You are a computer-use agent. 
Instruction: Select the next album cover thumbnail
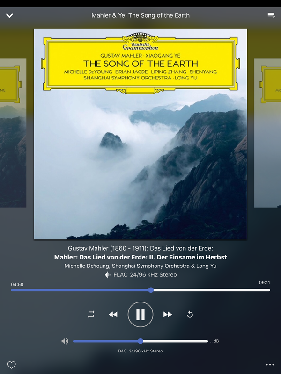267,133
